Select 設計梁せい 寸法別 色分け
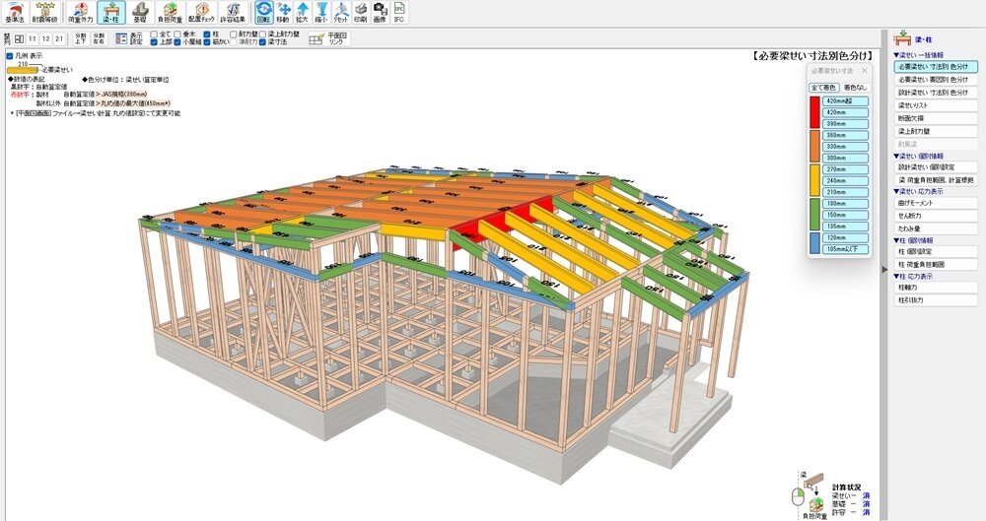Screen dimensions: 986x521 coord(936,93)
